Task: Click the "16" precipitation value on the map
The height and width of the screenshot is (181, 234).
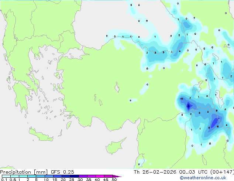Action: 182,99
